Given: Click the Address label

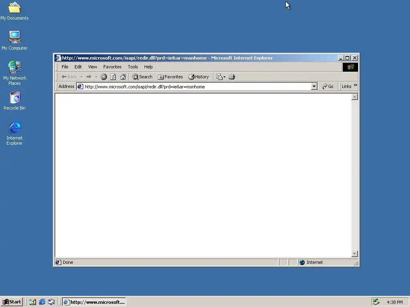Looking at the screenshot, I should tap(66, 86).
